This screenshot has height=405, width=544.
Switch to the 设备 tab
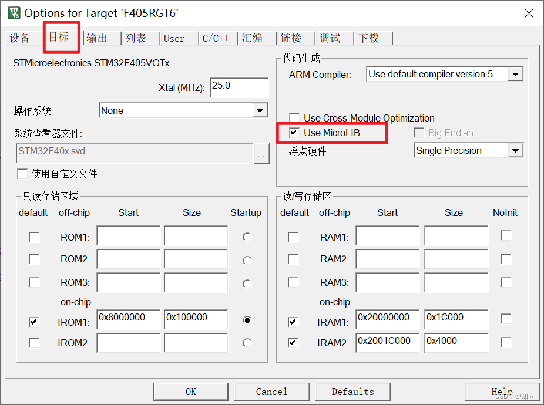tap(20, 38)
